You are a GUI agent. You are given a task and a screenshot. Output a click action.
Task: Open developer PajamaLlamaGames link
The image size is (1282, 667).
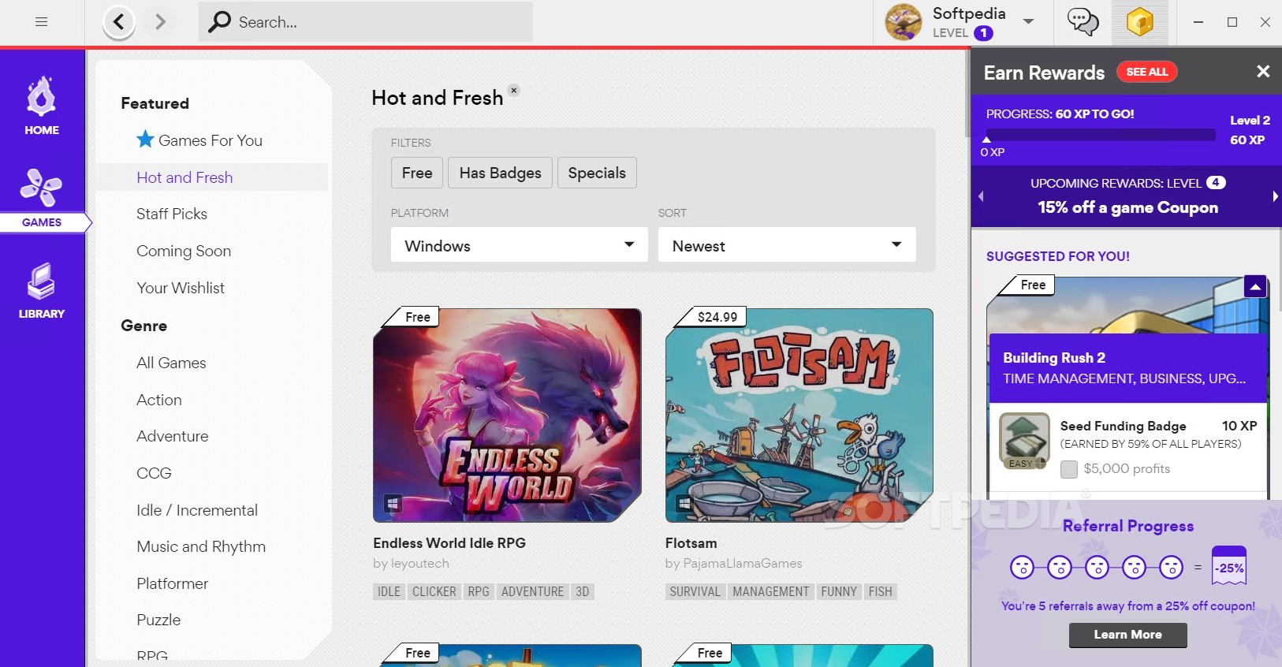(743, 564)
